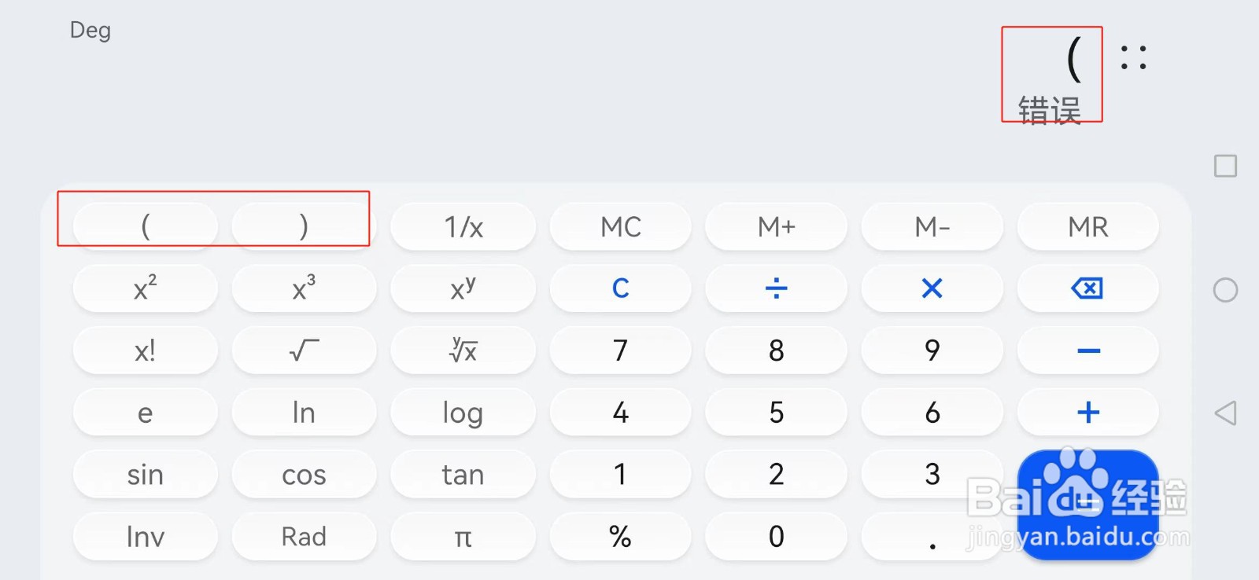This screenshot has height=580, width=1259.
Task: Open the four-dot more options menu
Action: click(x=1133, y=57)
